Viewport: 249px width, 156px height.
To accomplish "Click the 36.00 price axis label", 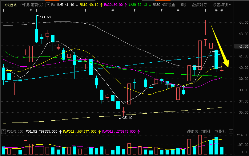I will click(243, 112).
